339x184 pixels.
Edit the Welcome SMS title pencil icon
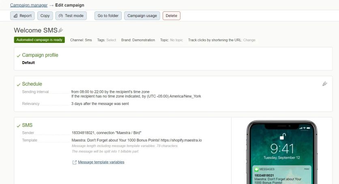61,30
